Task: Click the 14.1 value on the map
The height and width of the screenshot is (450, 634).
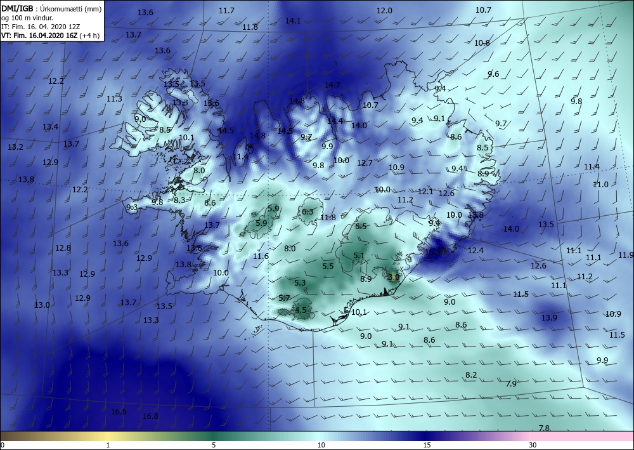Action: pyautogui.click(x=293, y=21)
